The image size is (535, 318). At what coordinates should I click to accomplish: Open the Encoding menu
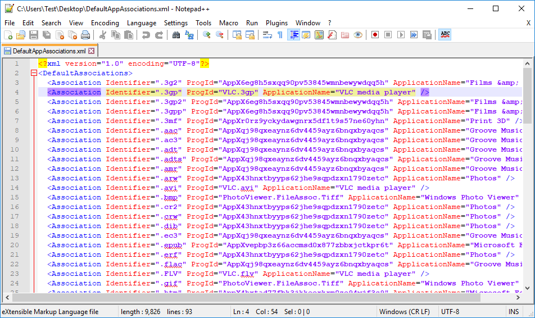[x=105, y=23]
